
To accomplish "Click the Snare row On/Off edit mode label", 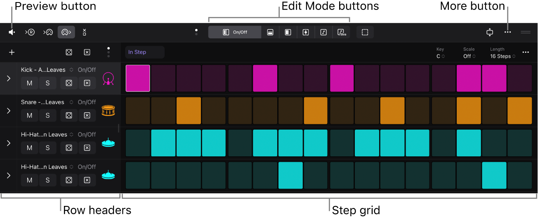I will click(x=87, y=102).
